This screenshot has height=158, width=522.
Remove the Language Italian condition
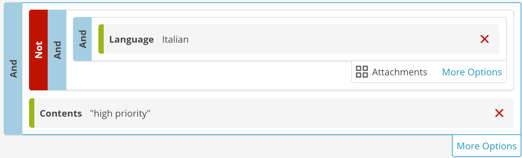484,39
